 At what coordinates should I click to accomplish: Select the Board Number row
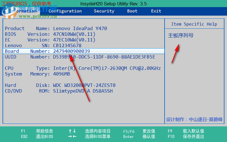pyautogui.click(x=84, y=51)
